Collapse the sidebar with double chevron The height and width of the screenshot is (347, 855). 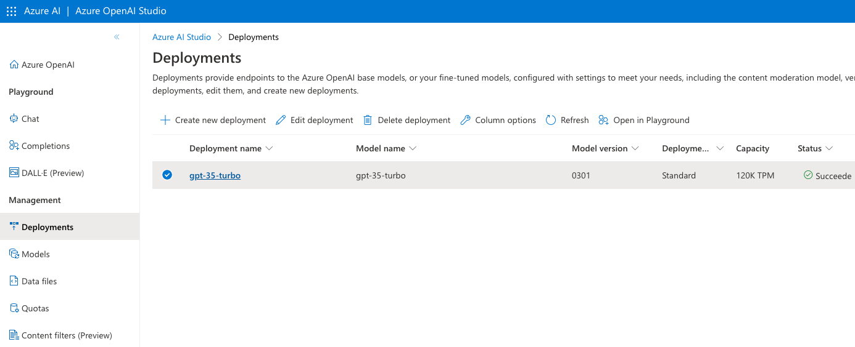click(x=117, y=37)
